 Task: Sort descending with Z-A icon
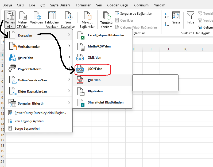click(x=167, y=24)
